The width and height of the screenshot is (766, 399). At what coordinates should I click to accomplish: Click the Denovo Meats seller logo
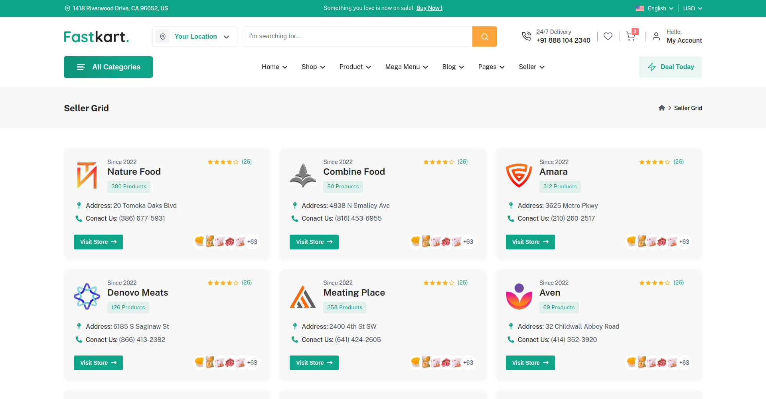[87, 296]
